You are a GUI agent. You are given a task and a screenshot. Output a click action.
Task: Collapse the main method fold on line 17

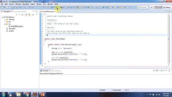click(x=44, y=44)
